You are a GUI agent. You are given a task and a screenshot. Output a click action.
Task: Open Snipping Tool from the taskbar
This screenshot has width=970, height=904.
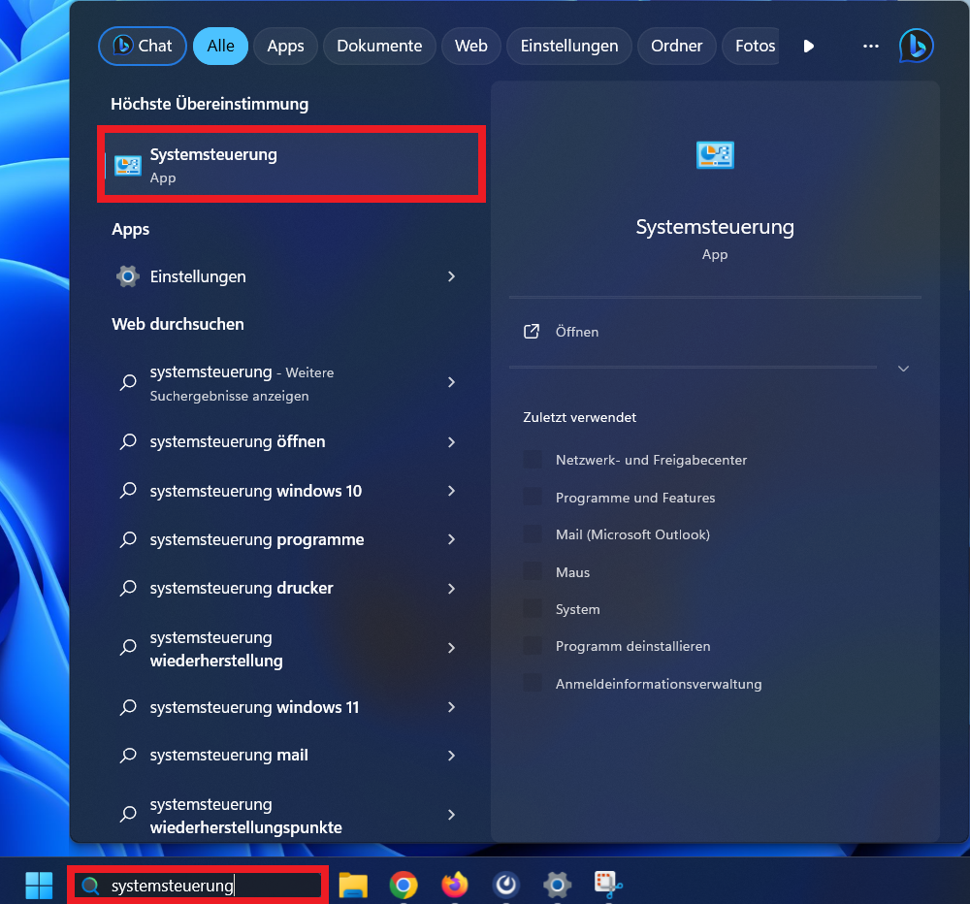(x=608, y=885)
